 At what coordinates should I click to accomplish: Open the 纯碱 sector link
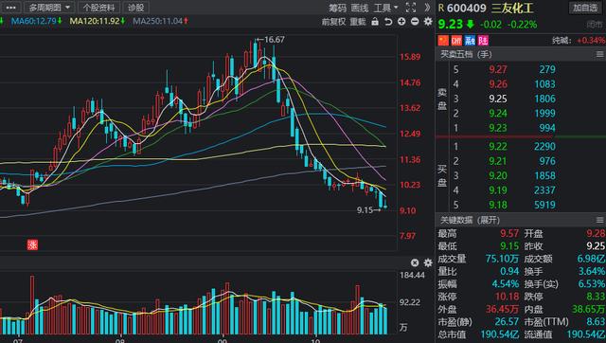coord(561,40)
